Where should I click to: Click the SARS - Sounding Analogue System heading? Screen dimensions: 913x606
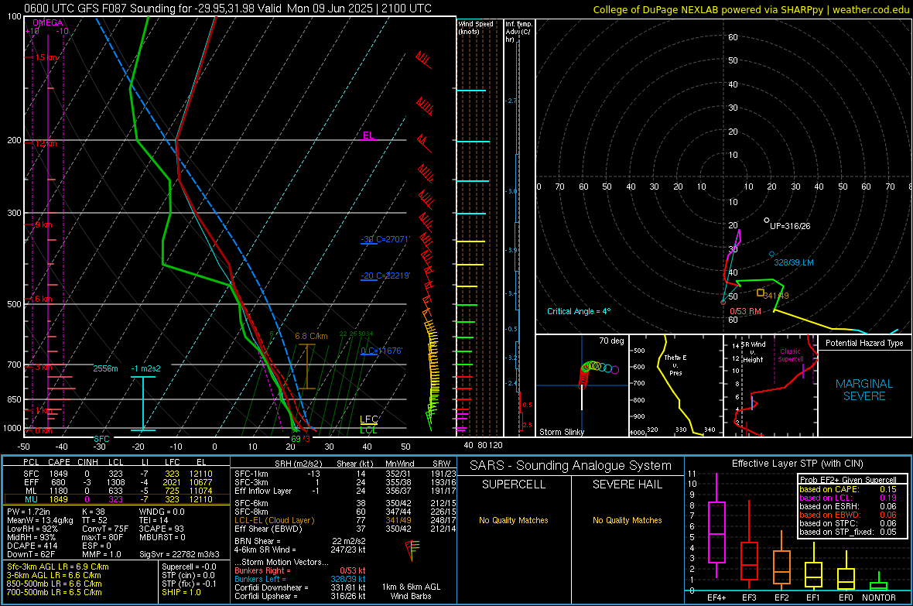(571, 466)
